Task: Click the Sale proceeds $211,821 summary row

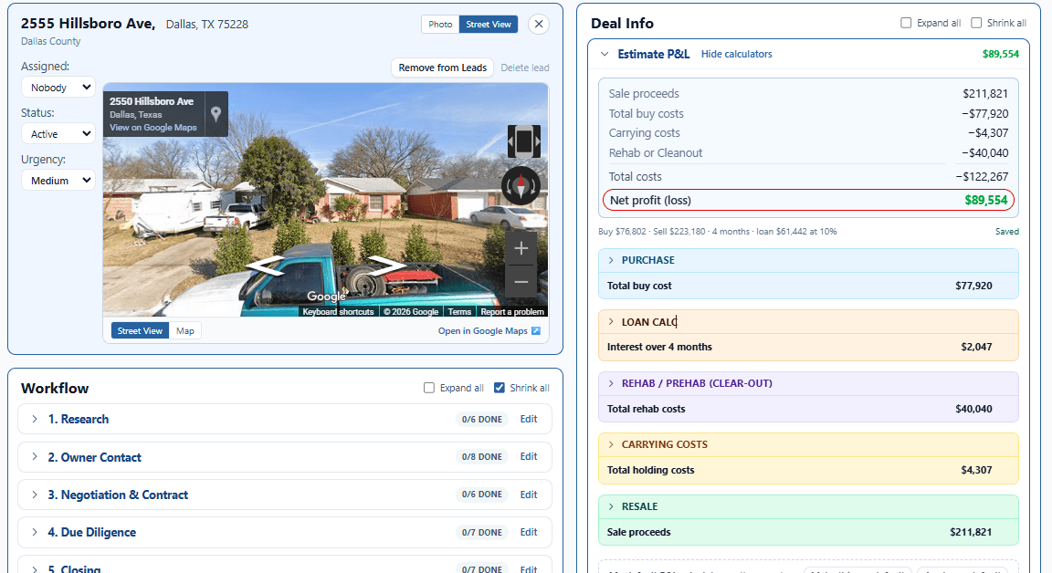Action: [x=808, y=94]
